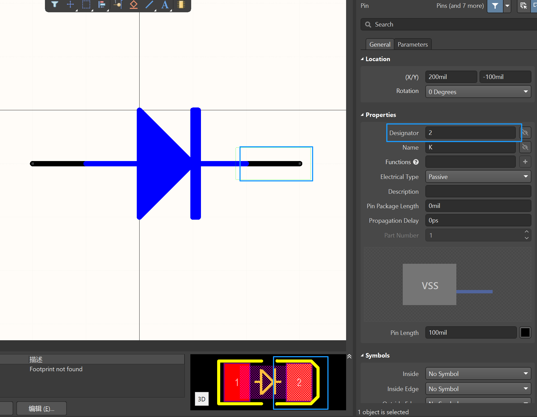
Task: Click the Y location field -100mil
Action: [x=505, y=77]
